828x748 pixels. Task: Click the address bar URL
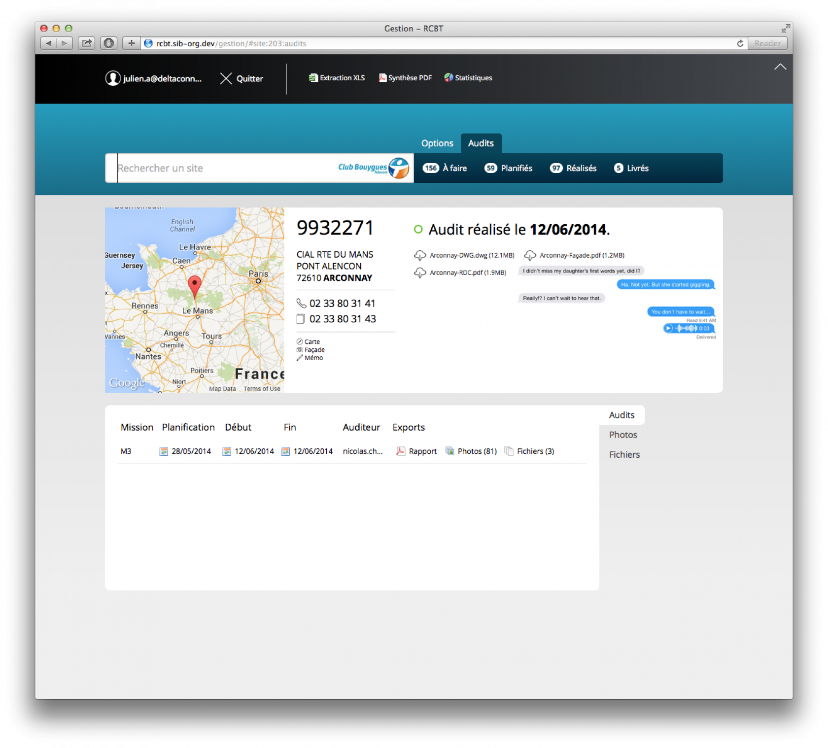[231, 43]
